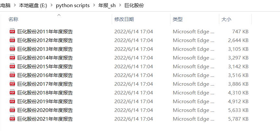Image resolution: width=280 pixels, height=131 pixels.
Task: Select file 巨化股份2014年年度报告
Action: click(x=45, y=58)
